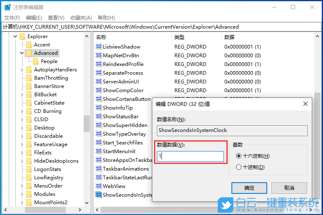Close the 编辑 DWORD dialog
Viewport: 323px width, 215px height.
[306, 104]
